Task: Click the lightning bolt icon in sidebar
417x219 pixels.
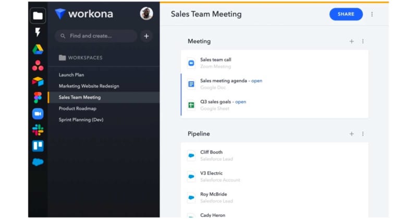Action: tap(38, 32)
